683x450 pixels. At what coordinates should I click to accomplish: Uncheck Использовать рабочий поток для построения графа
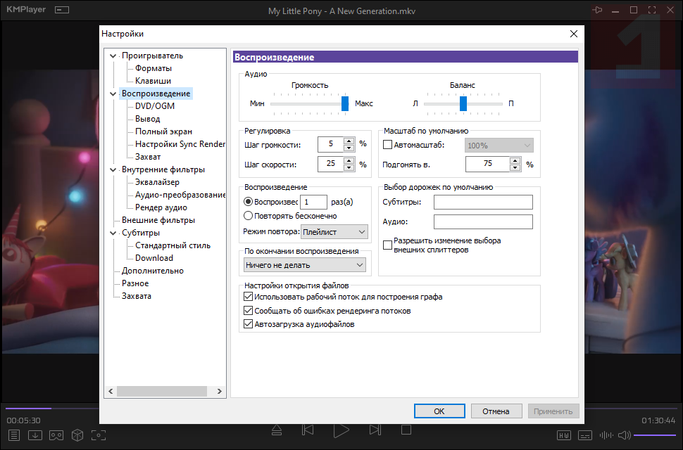pos(249,297)
